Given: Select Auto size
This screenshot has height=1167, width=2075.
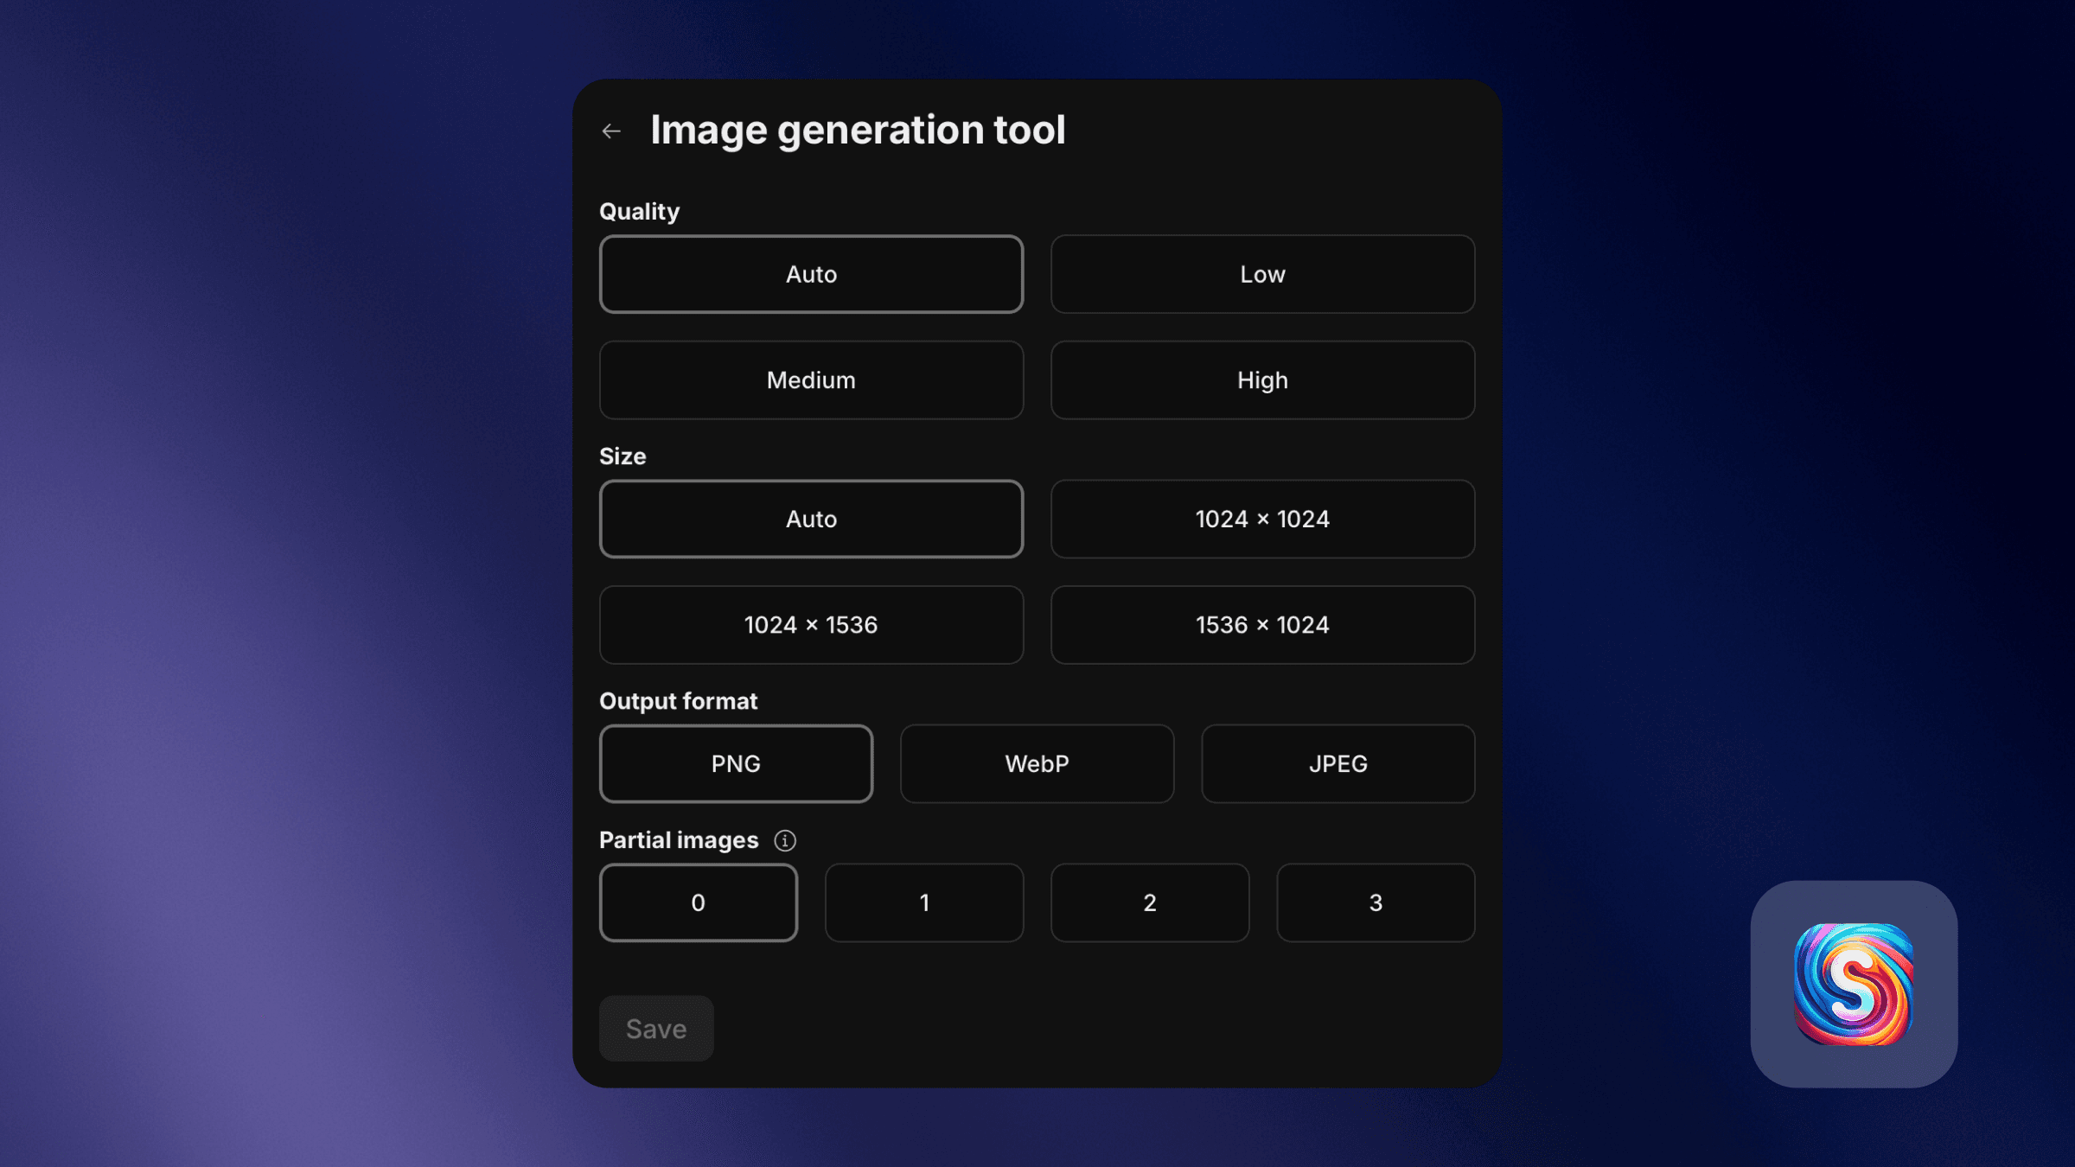Looking at the screenshot, I should coord(810,519).
